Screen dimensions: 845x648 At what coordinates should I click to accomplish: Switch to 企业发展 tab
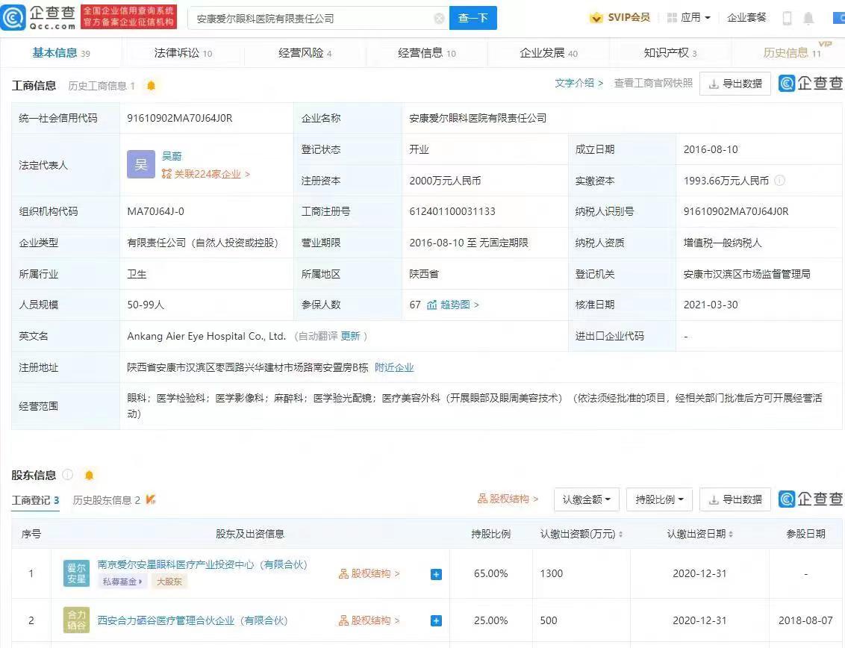[549, 53]
